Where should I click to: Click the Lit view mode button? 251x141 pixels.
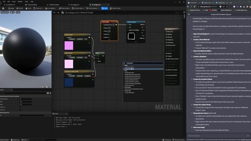point(12,12)
